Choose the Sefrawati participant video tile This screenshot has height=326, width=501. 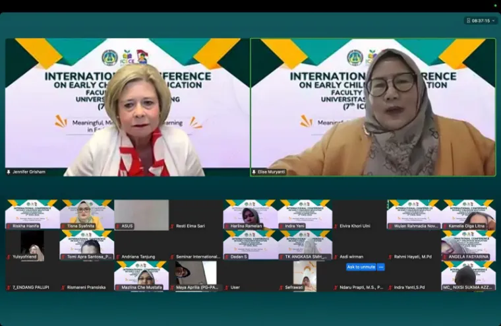pyautogui.click(x=305, y=275)
